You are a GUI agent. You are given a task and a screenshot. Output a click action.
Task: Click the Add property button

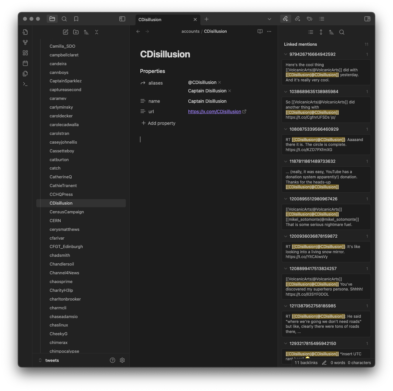(x=159, y=123)
